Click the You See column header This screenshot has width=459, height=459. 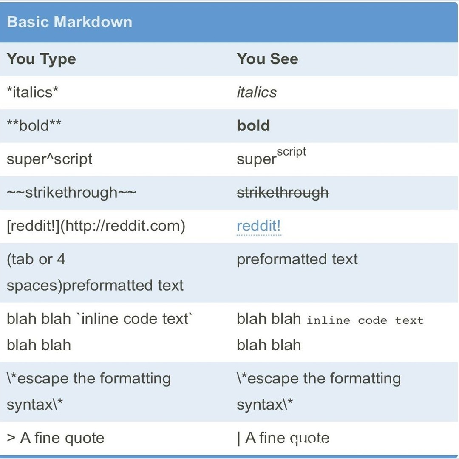coord(267,59)
